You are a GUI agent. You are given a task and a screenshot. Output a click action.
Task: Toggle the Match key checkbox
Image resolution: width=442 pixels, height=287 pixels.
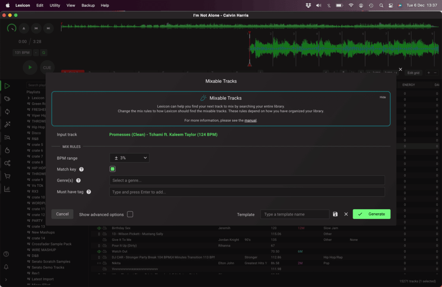tap(113, 169)
